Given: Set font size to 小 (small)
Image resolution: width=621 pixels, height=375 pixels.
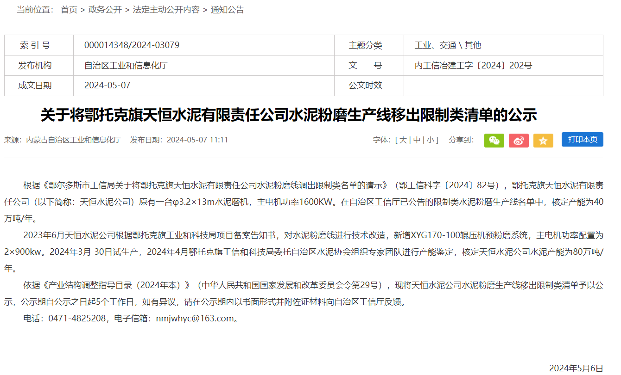Looking at the screenshot, I should coord(431,140).
